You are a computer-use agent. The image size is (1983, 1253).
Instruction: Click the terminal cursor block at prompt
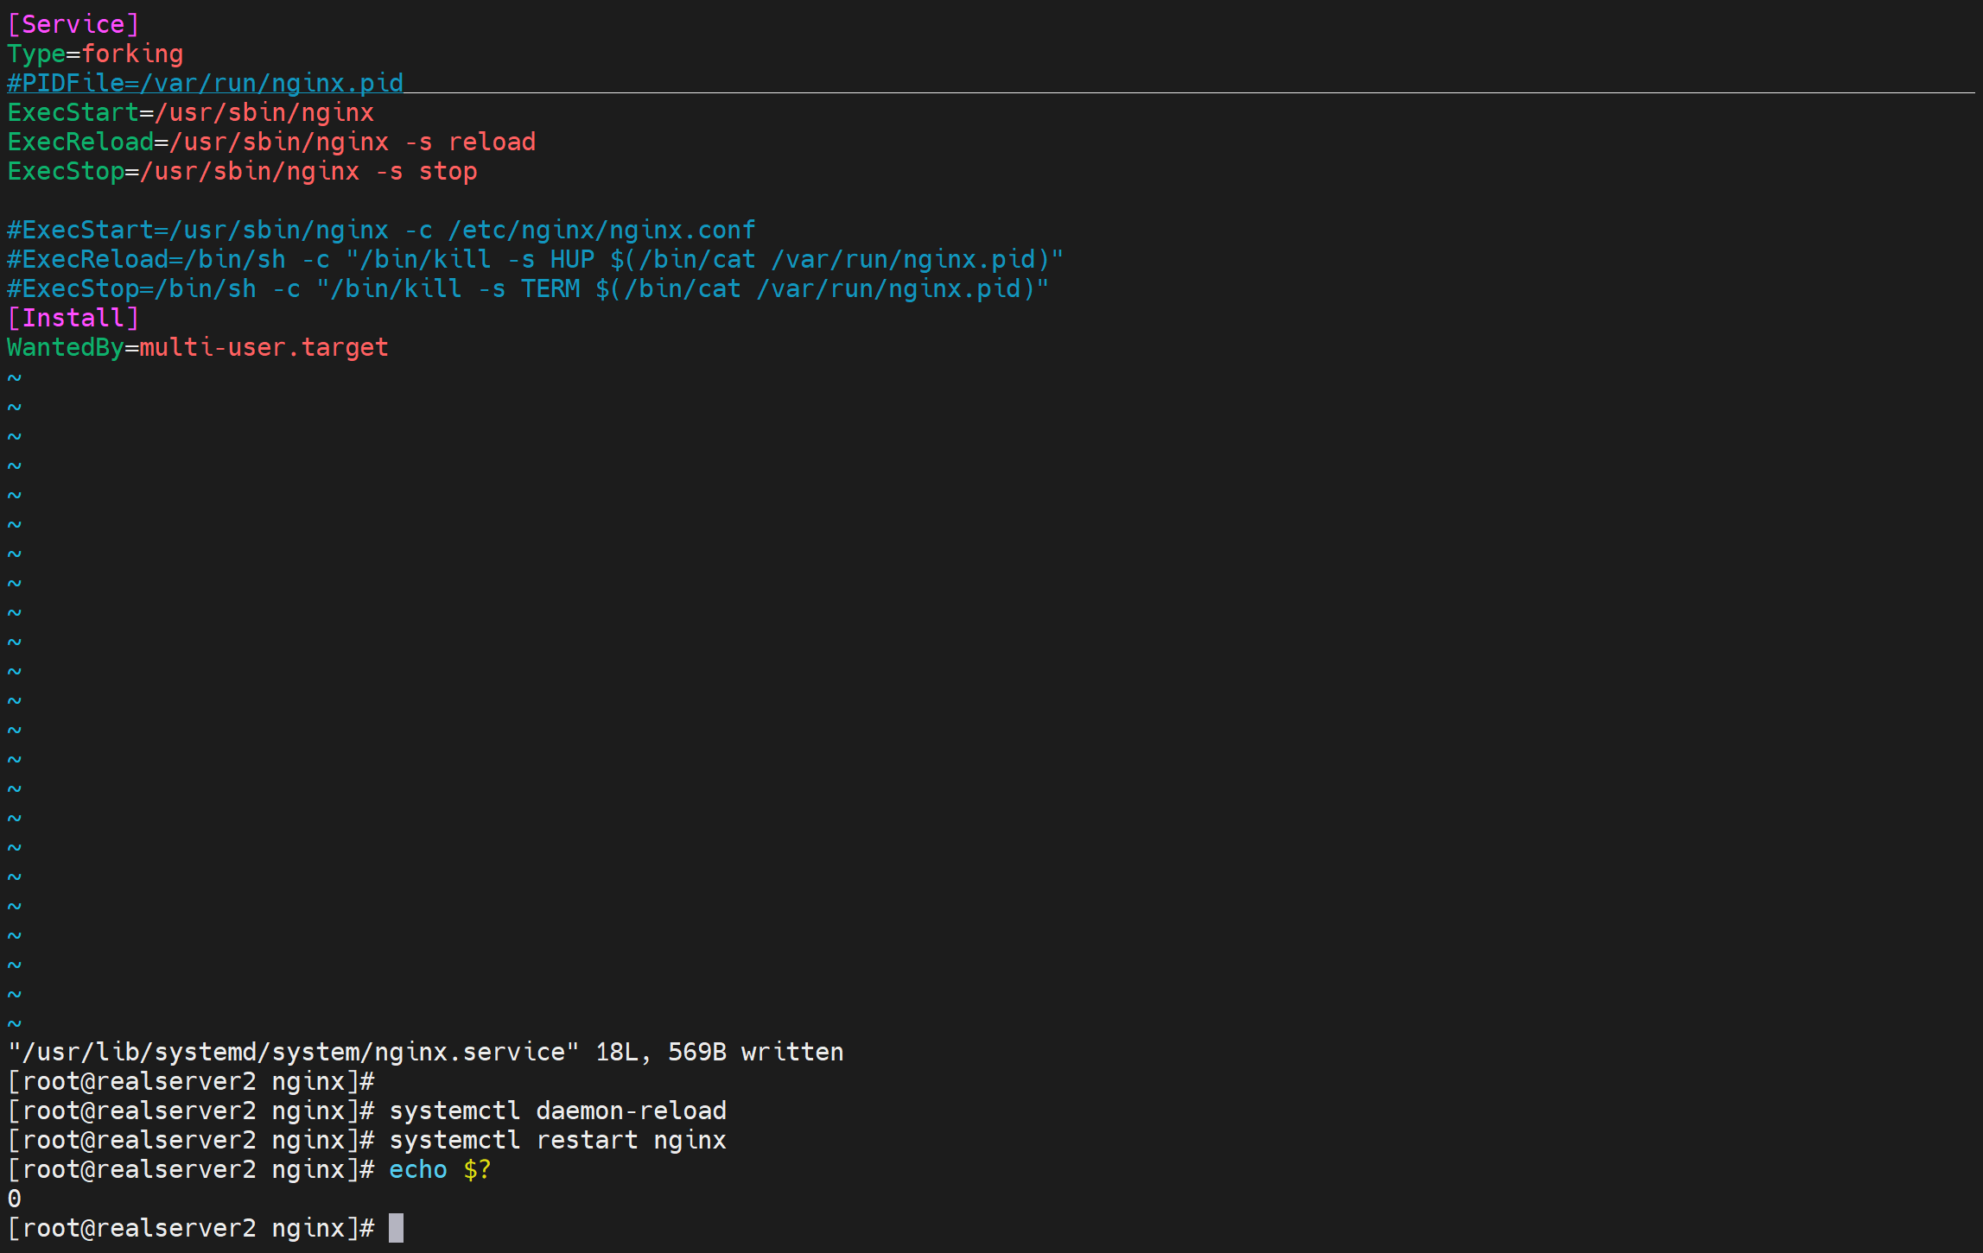[x=396, y=1228]
